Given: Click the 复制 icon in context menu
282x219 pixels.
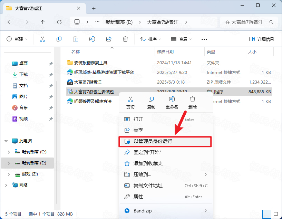Looking at the screenshot, I should (x=151, y=99).
